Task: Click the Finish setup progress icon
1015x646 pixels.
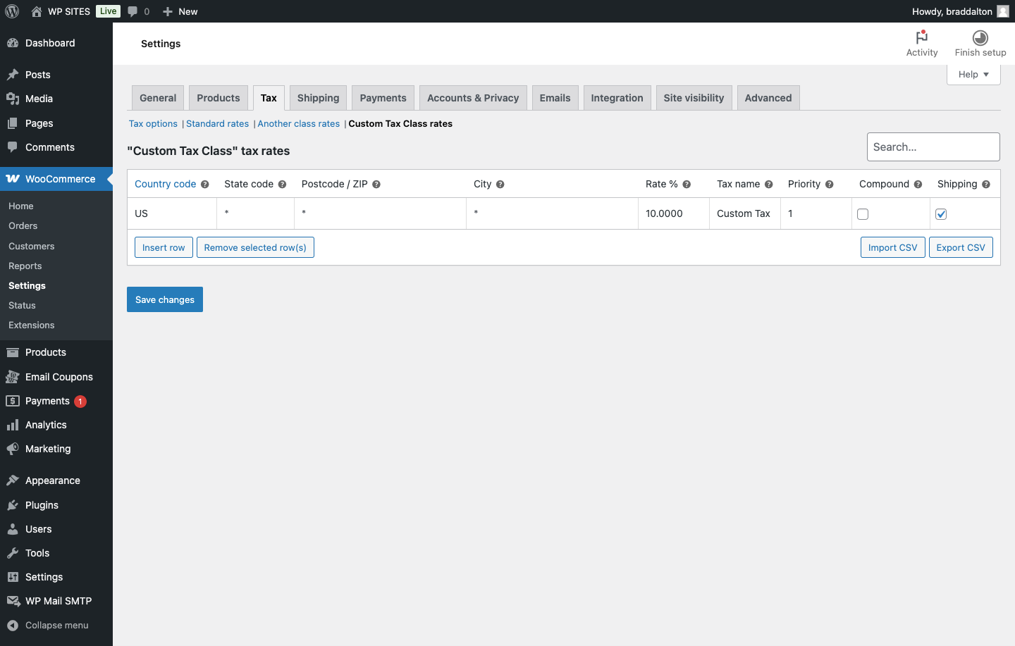Action: click(x=980, y=37)
